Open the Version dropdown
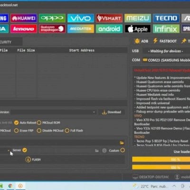The width and height of the screenshot is (190, 190). tap(54, 112)
